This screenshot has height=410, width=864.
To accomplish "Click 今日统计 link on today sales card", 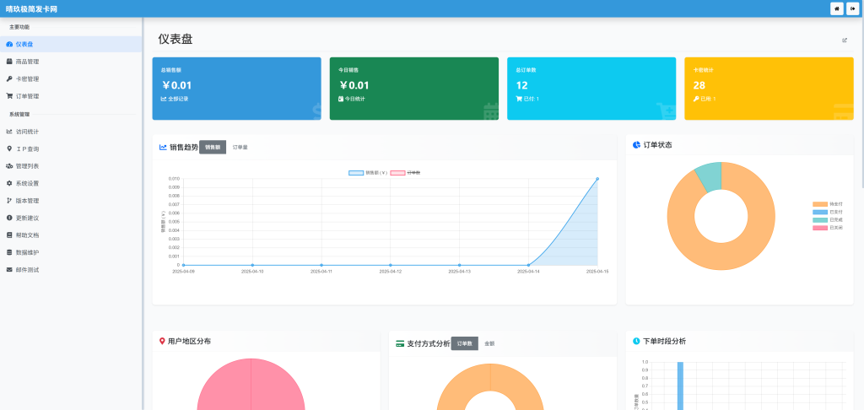I will (x=354, y=99).
